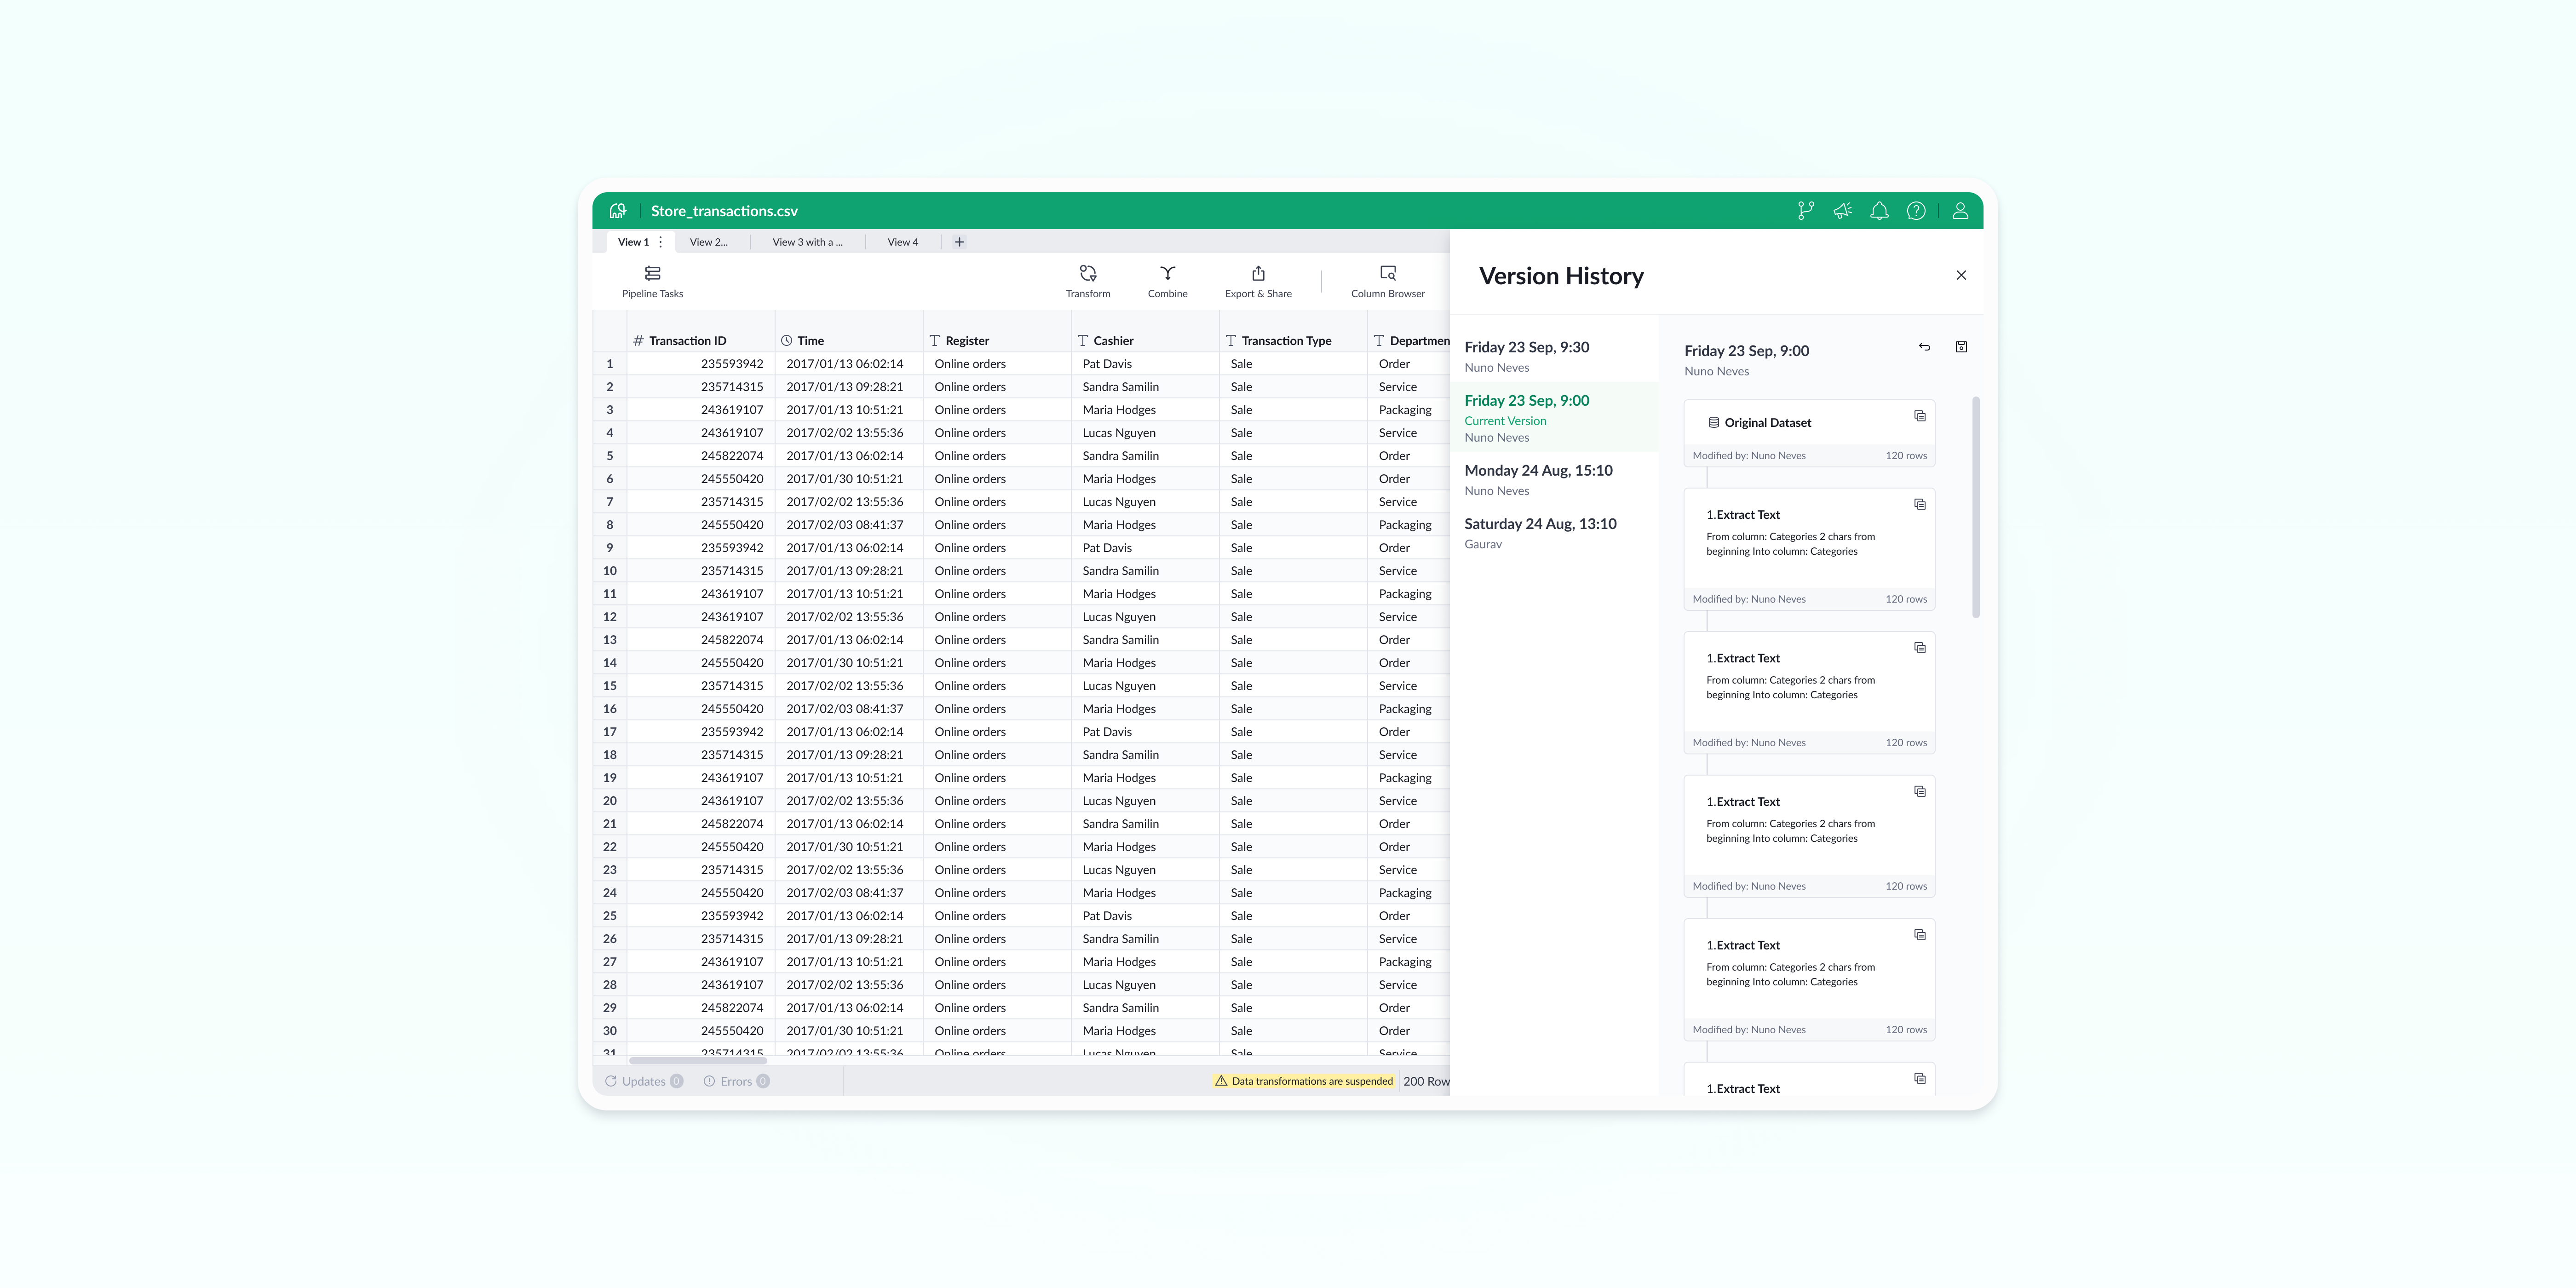Select version Friday 23 Sep, 9:30
This screenshot has width=2576, height=1288.
coord(1554,357)
